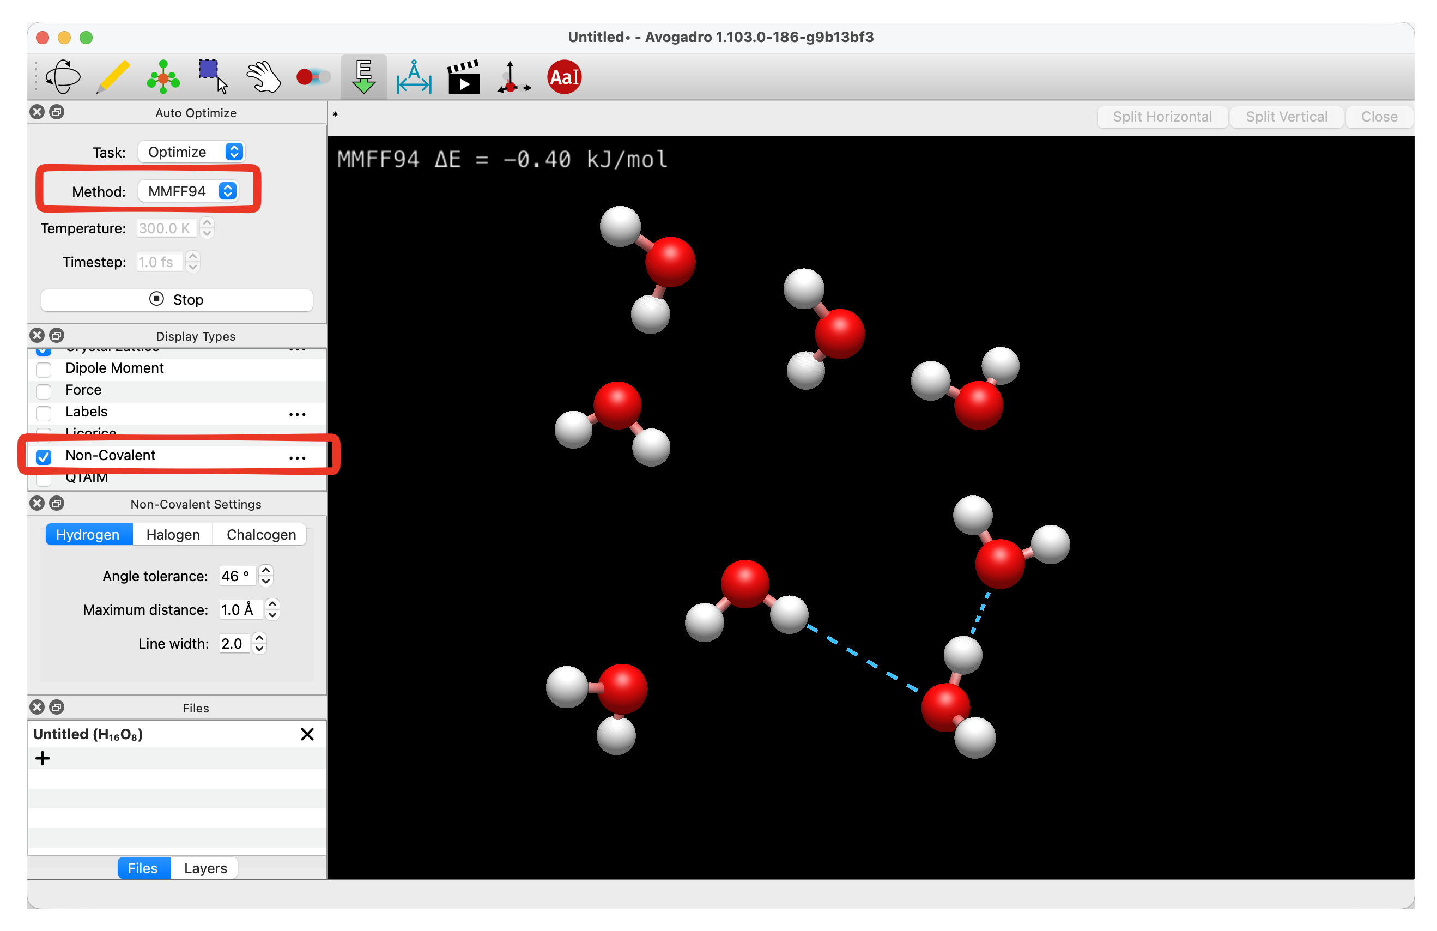The width and height of the screenshot is (1437, 931).
Task: Select the Navigate tool icon
Action: [63, 77]
